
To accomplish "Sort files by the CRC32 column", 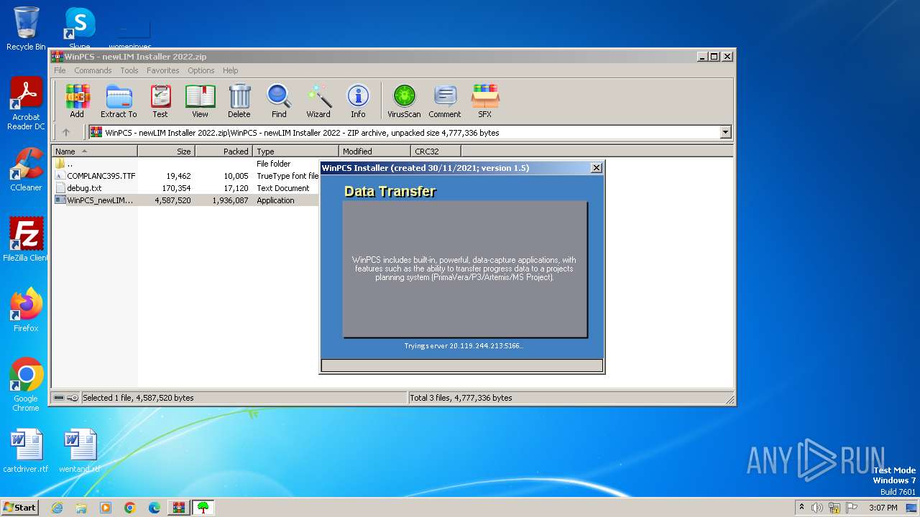I will click(x=436, y=152).
